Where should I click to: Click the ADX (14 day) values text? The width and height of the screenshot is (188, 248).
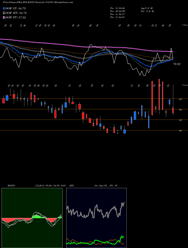pyautogui.click(x=105, y=186)
